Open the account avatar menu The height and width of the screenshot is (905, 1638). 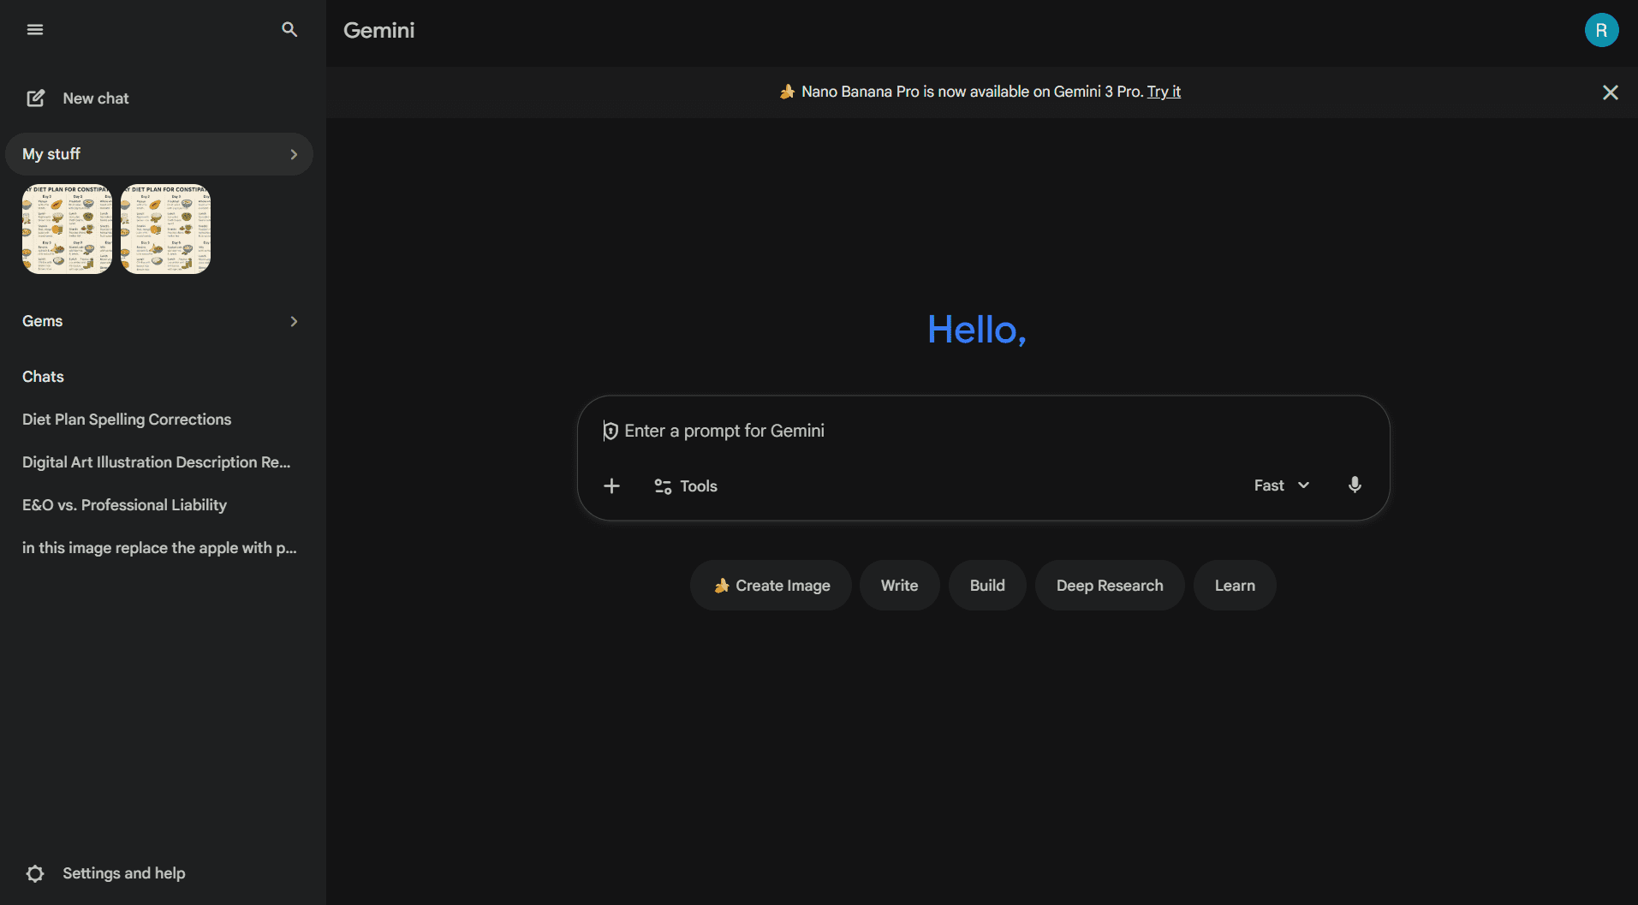(1600, 29)
